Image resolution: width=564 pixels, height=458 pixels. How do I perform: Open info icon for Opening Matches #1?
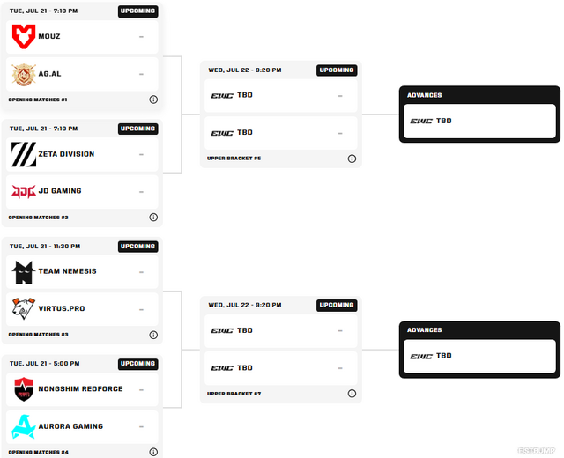[153, 100]
